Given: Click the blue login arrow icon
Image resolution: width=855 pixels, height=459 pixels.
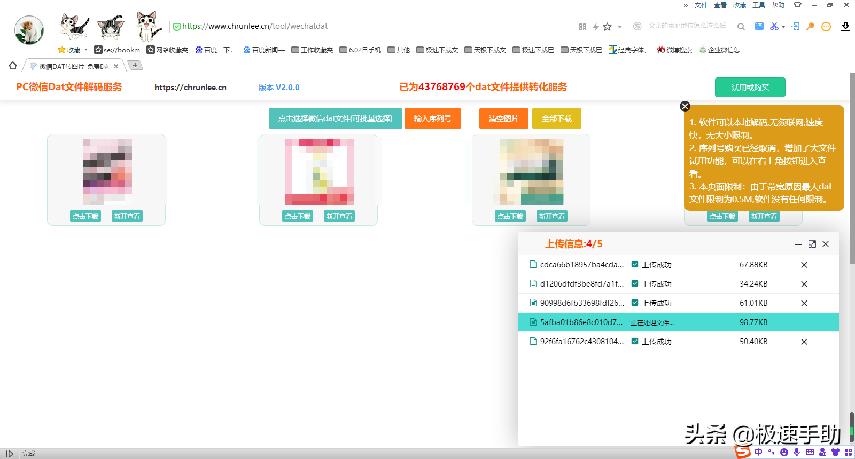Looking at the screenshot, I should pos(796,26).
